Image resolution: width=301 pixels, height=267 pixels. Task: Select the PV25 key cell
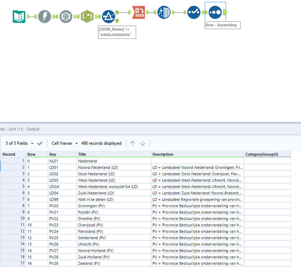(x=62, y=238)
